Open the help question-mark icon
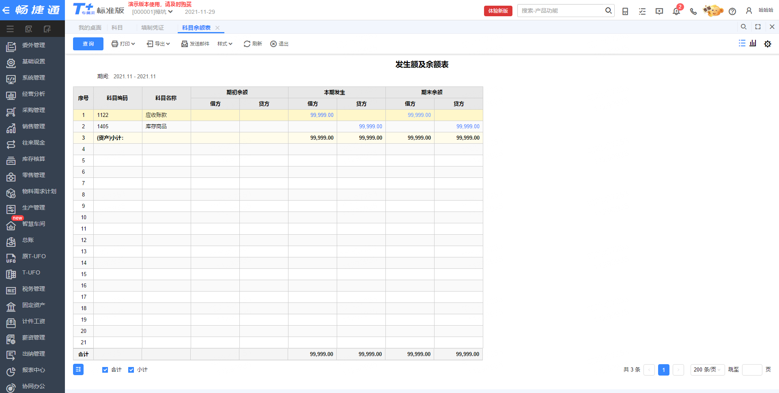 (x=732, y=11)
